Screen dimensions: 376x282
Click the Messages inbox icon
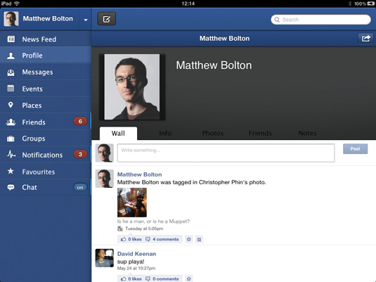pyautogui.click(x=11, y=72)
